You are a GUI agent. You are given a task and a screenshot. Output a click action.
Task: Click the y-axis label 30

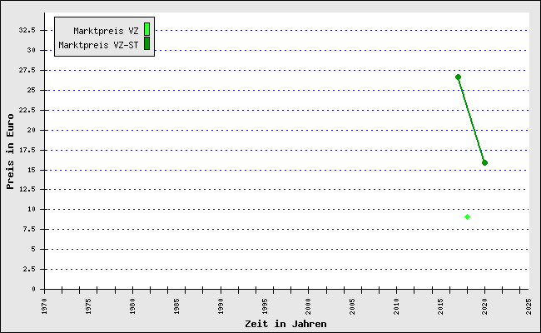click(x=32, y=51)
